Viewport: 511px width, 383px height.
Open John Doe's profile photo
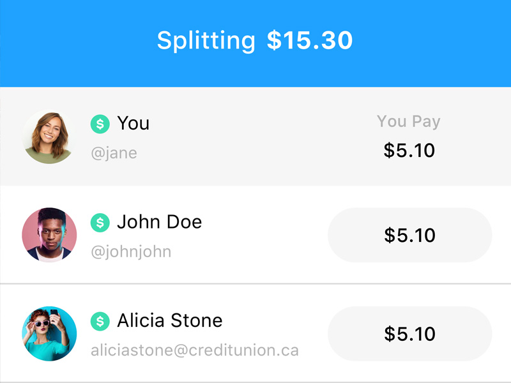[x=49, y=235]
